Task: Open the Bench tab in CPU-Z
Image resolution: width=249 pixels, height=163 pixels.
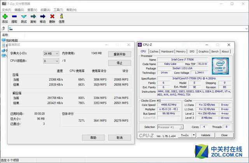Action: coord(215,51)
